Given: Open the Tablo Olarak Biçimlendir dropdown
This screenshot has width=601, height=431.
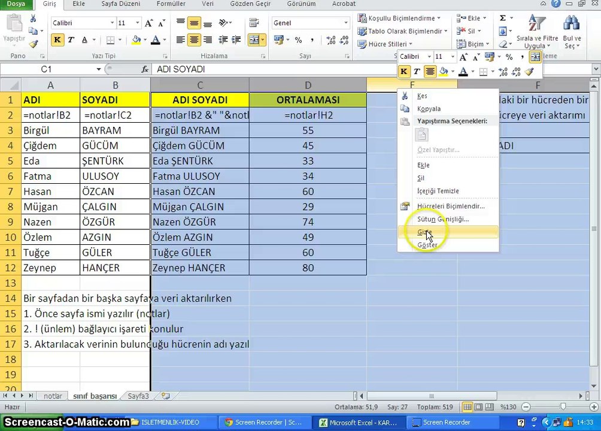Looking at the screenshot, I should point(402,31).
